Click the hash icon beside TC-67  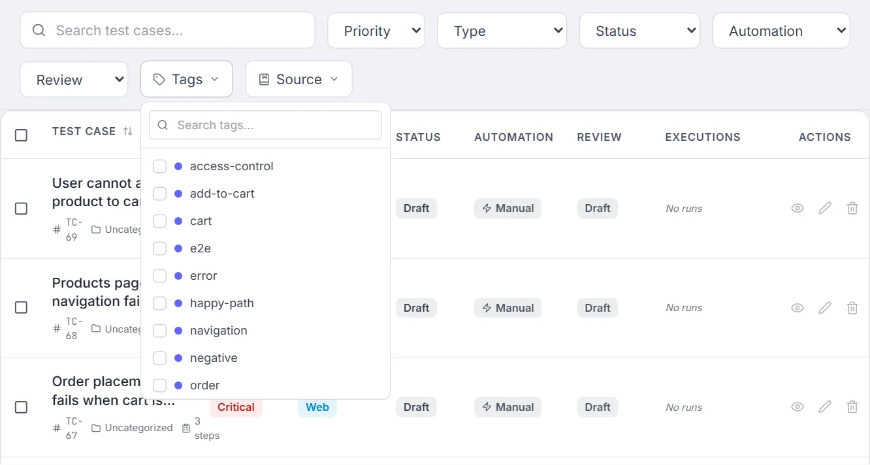coord(57,428)
